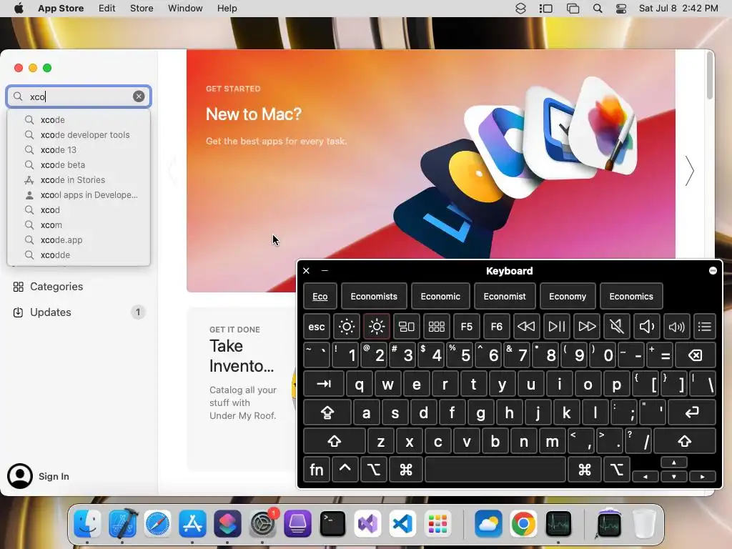This screenshot has height=549, width=732.
Task: Click the return key
Action: tap(692, 412)
